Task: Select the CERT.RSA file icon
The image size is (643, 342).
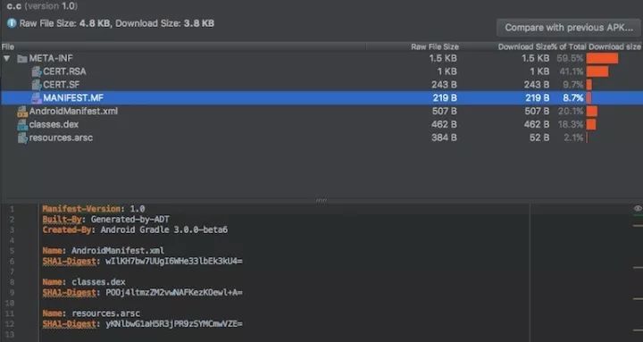Action: click(x=37, y=71)
